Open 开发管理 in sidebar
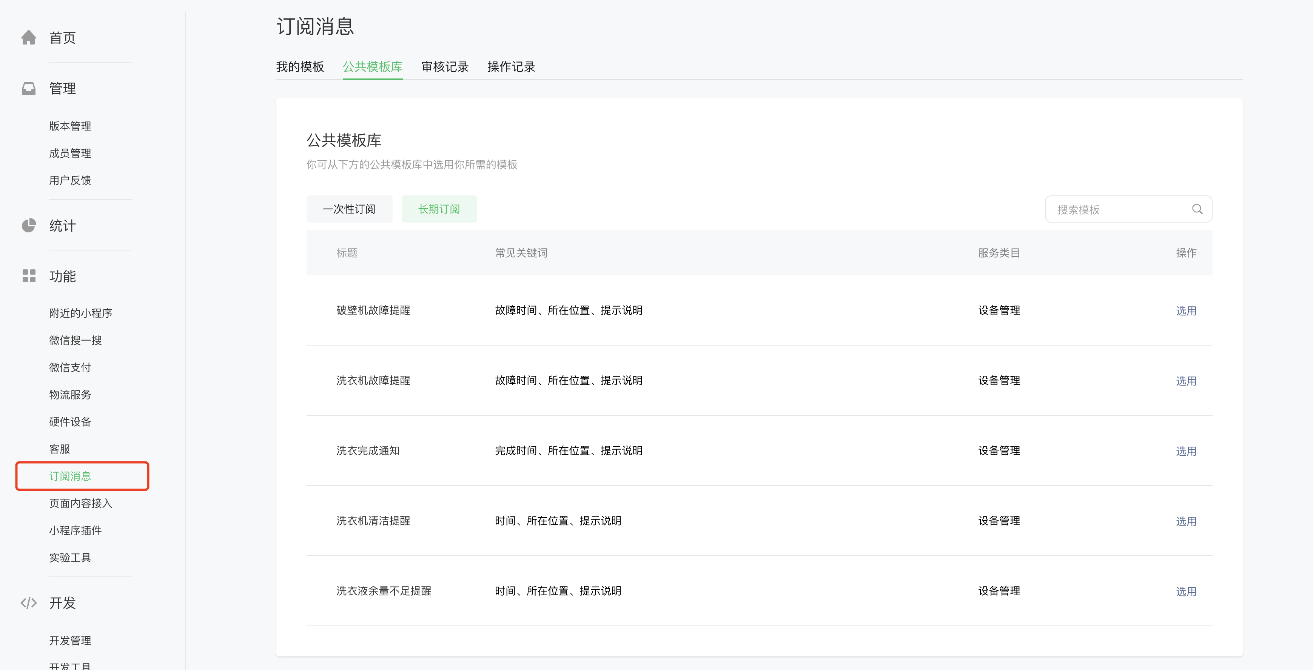Image resolution: width=1313 pixels, height=670 pixels. [70, 641]
